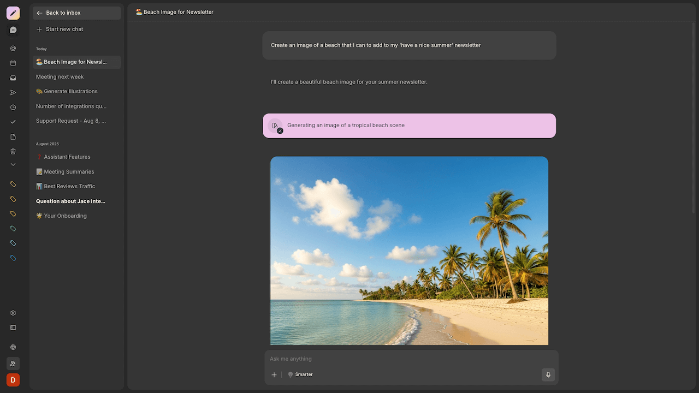Open the settings gear icon
Viewport: 699px width, 393px height.
pos(13,313)
